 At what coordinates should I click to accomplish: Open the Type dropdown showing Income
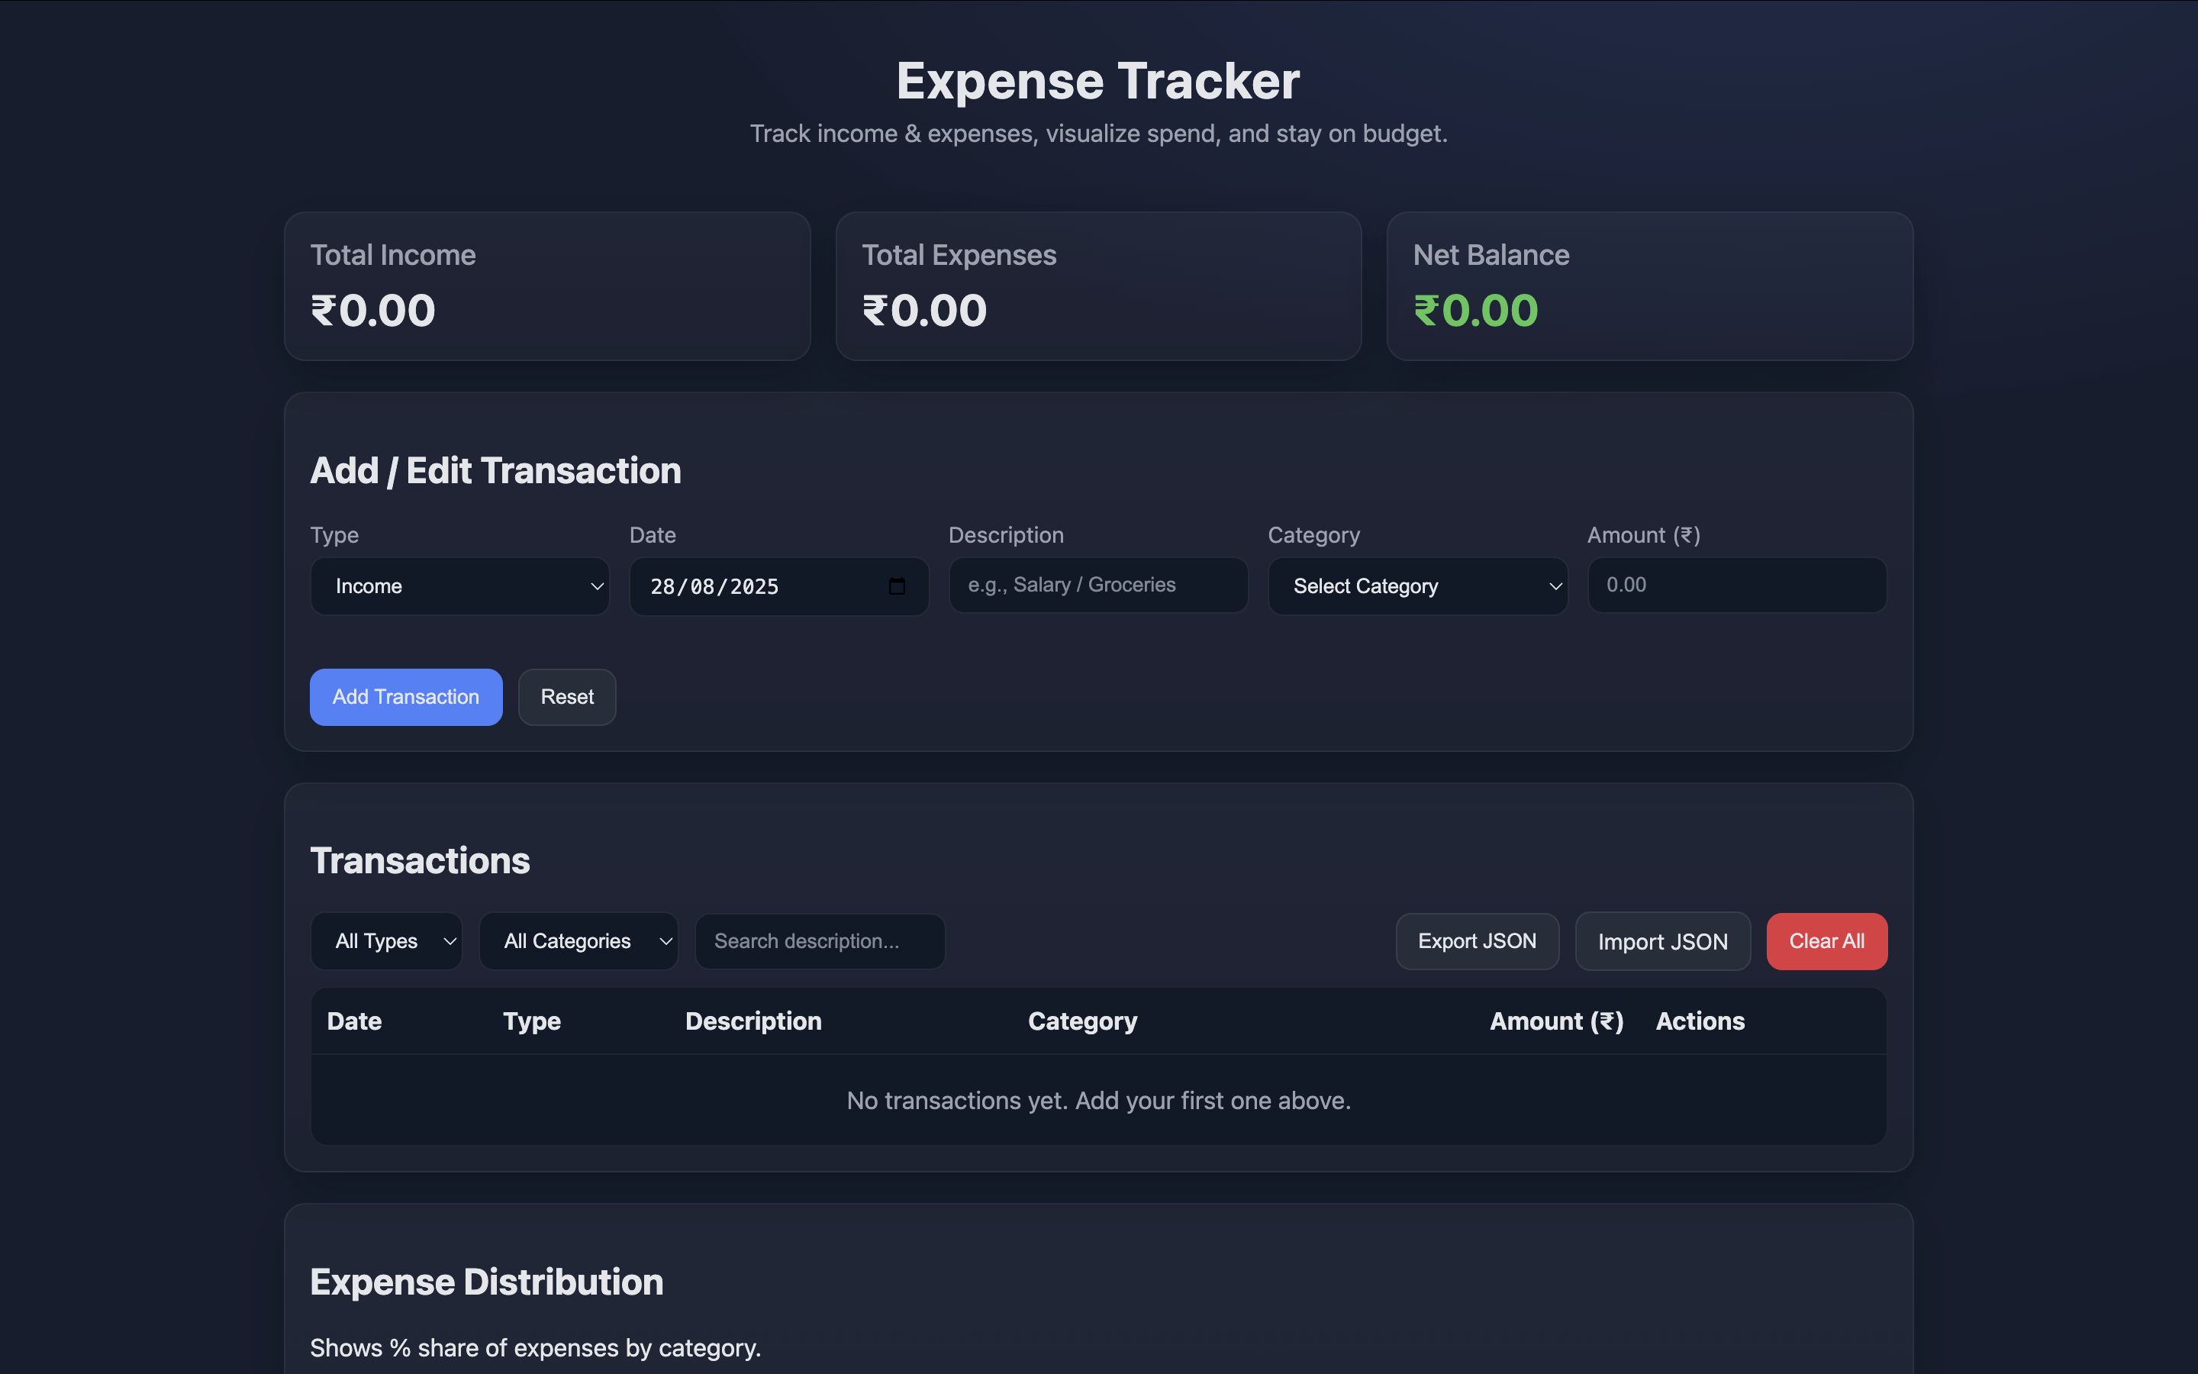[x=459, y=586]
